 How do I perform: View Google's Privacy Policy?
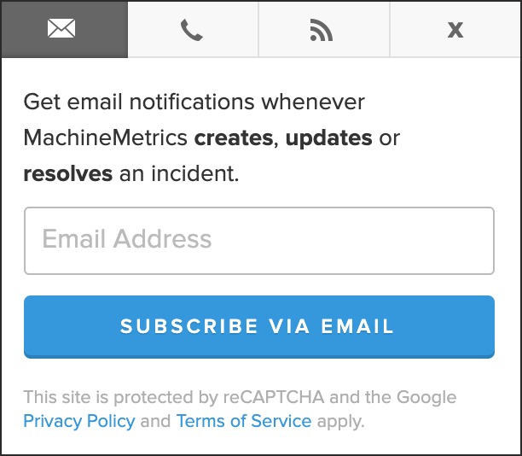pos(79,421)
